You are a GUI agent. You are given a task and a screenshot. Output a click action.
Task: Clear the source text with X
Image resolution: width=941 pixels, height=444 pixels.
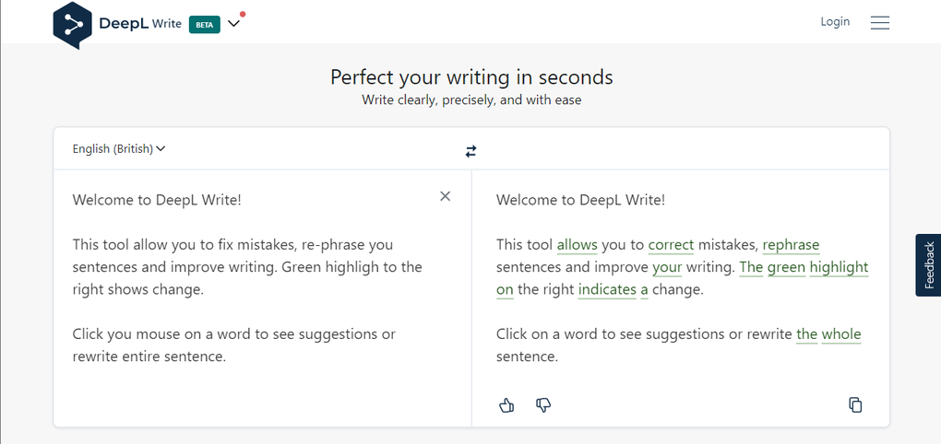446,196
